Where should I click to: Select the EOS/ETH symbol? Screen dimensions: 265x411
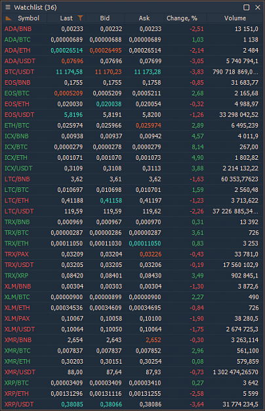point(16,104)
